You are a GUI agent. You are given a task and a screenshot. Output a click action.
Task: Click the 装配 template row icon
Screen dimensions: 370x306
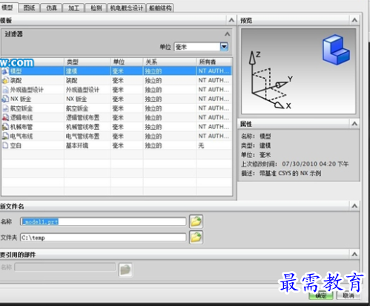pos(5,80)
